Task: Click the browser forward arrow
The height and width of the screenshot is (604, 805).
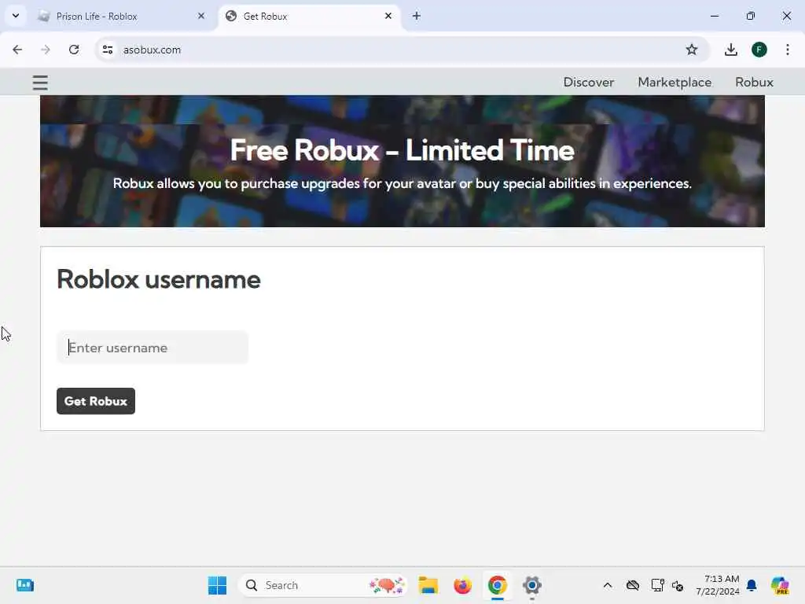Action: (x=46, y=50)
